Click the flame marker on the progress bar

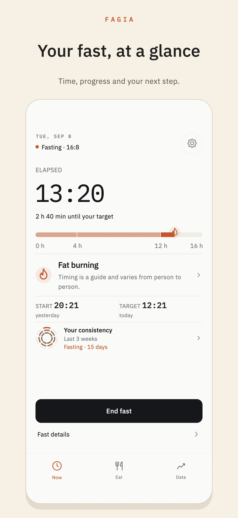(x=175, y=232)
